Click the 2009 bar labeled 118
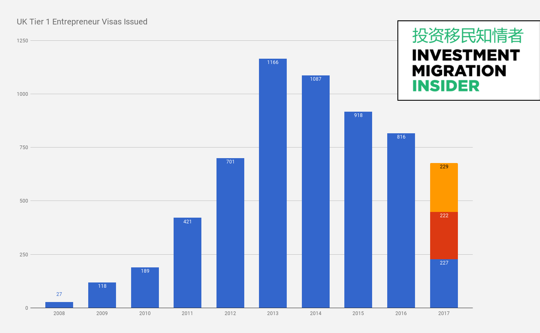The height and width of the screenshot is (333, 540). click(x=102, y=295)
